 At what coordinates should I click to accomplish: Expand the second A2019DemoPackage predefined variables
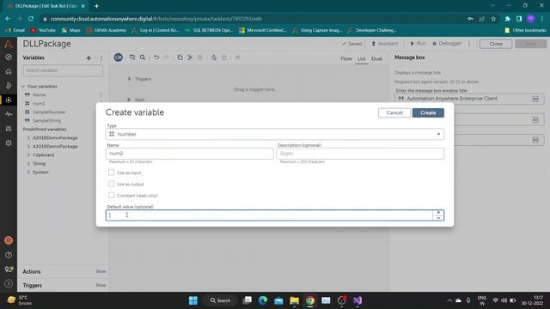28,147
